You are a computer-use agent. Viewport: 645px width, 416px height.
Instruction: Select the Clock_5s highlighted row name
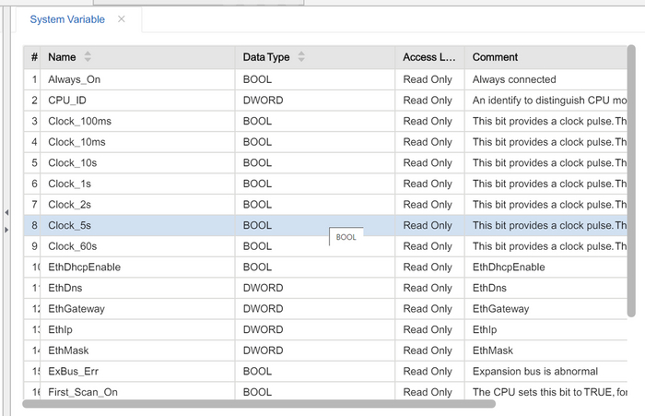[69, 225]
